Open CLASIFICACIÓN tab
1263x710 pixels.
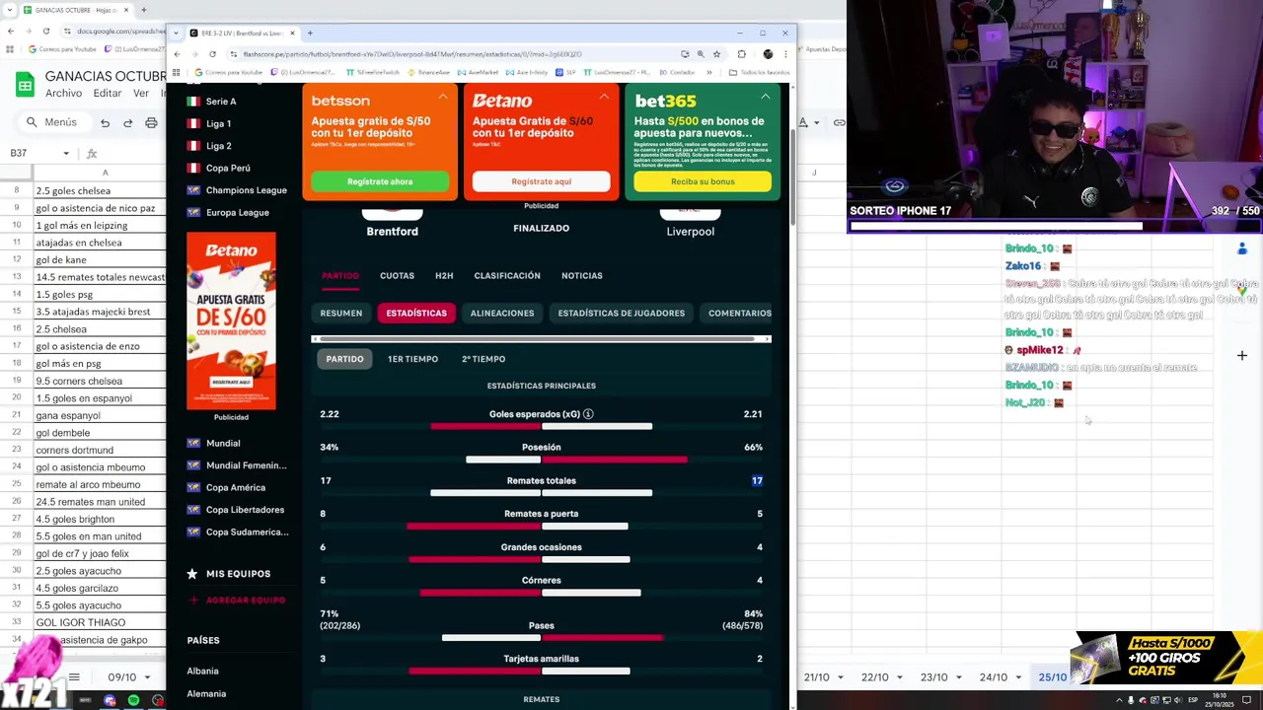tap(507, 276)
